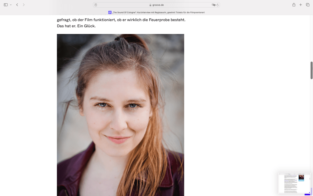Show the Safari sidebar

6,5
